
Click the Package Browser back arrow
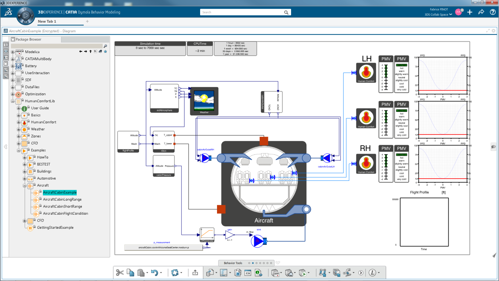tap(81, 51)
